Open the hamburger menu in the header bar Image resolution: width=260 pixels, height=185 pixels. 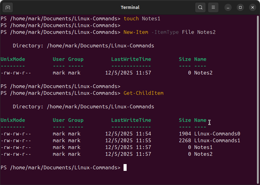213,7
